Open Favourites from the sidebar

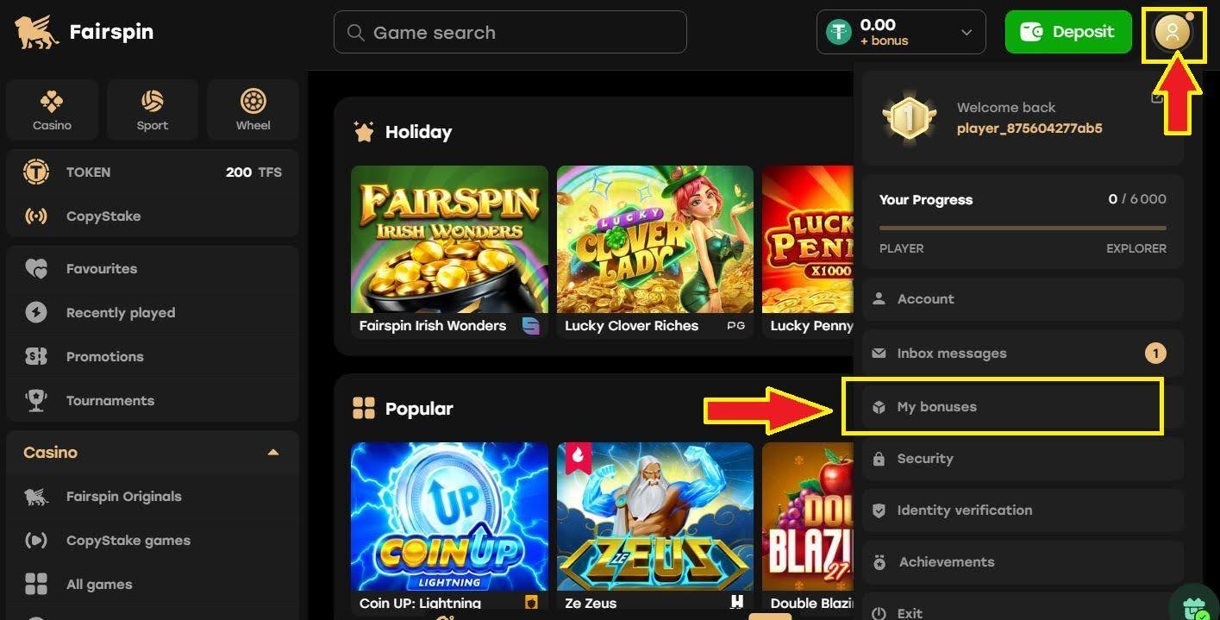tap(101, 269)
